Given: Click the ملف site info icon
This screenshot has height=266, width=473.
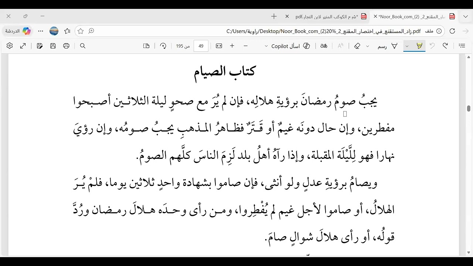Looking at the screenshot, I should [x=434, y=31].
